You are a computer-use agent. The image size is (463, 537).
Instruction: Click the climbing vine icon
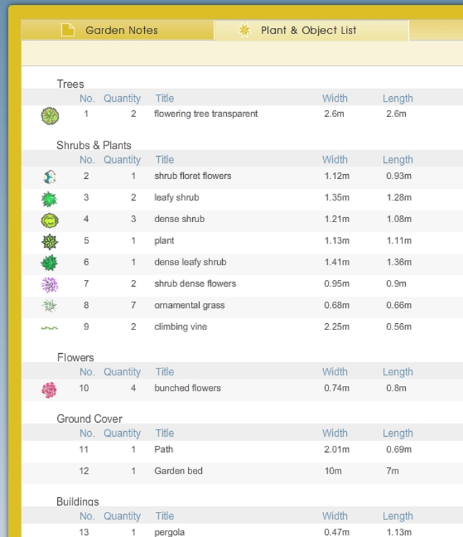(49, 327)
